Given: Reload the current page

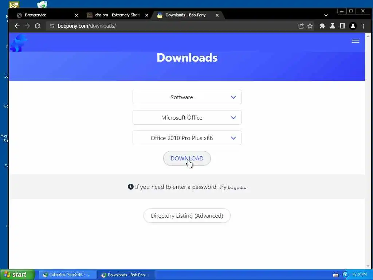Looking at the screenshot, I should pyautogui.click(x=38, y=26).
